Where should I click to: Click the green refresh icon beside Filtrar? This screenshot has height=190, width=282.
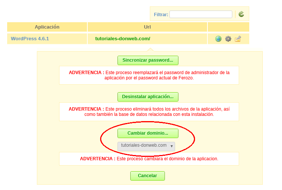241,14
